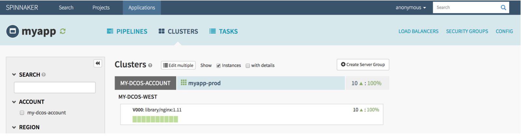Select the first green instance square

[x=134, y=119]
